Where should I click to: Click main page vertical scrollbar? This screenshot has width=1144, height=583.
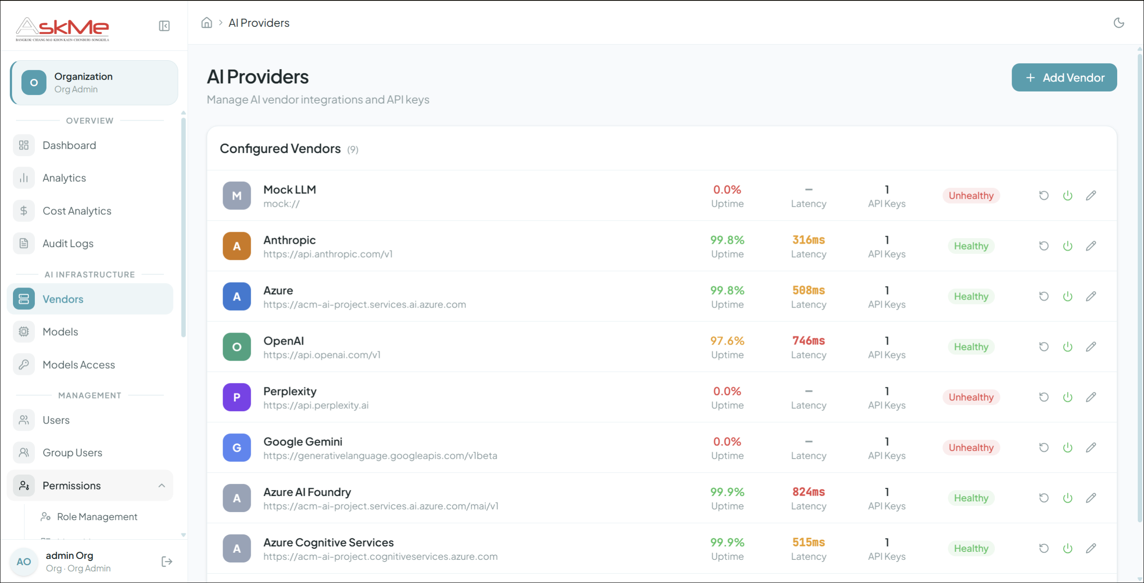pos(1140,288)
